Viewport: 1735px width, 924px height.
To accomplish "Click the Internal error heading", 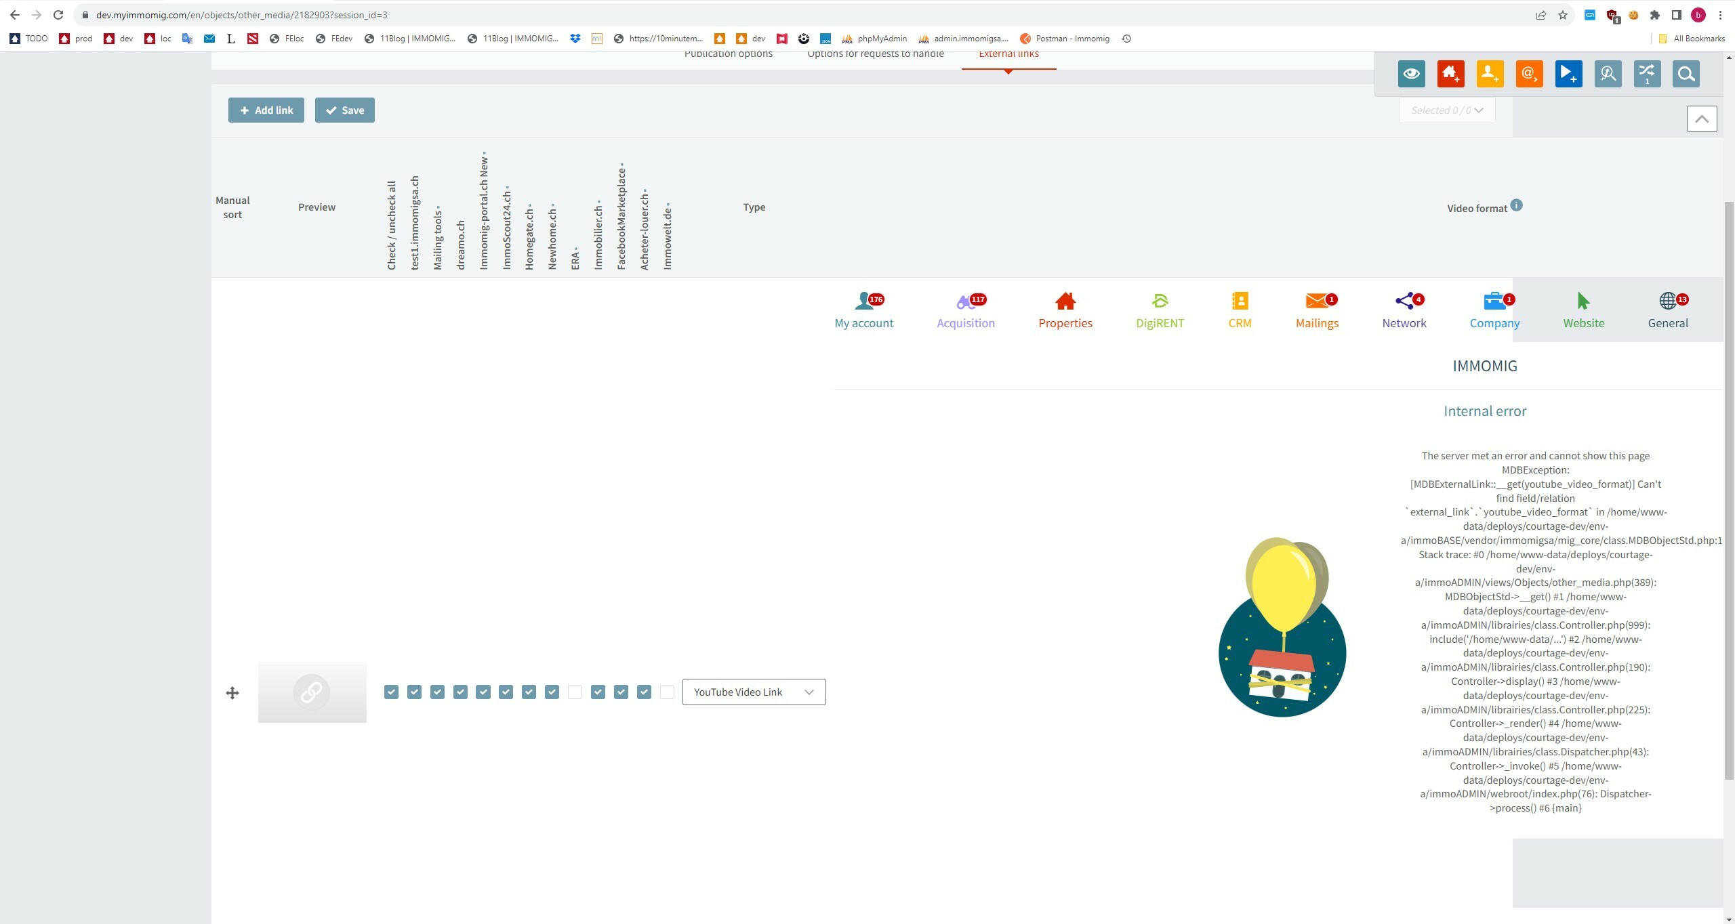I will tap(1485, 411).
